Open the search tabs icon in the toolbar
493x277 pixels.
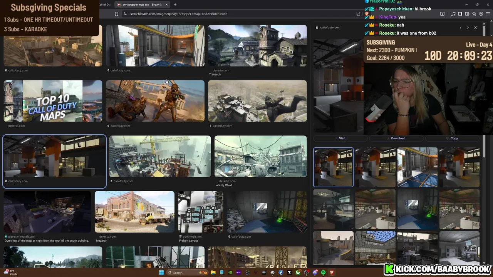point(442,14)
